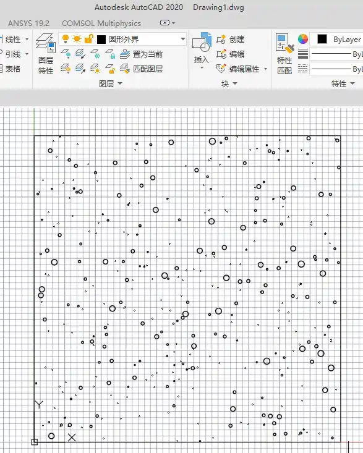Viewport: 363px width, 453px height.
Task: Click the color wheel object color icon
Action: tap(303, 39)
